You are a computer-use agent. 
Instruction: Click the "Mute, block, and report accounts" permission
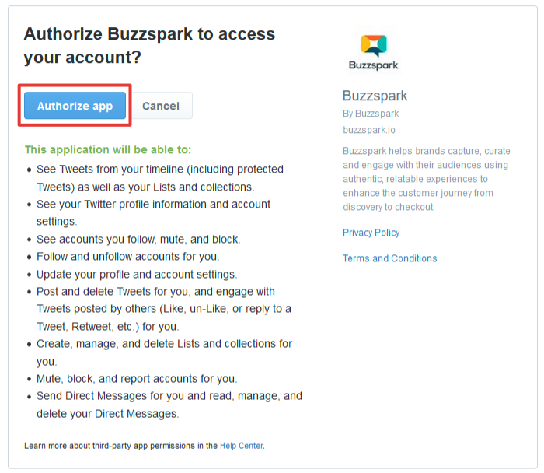pyautogui.click(x=137, y=379)
